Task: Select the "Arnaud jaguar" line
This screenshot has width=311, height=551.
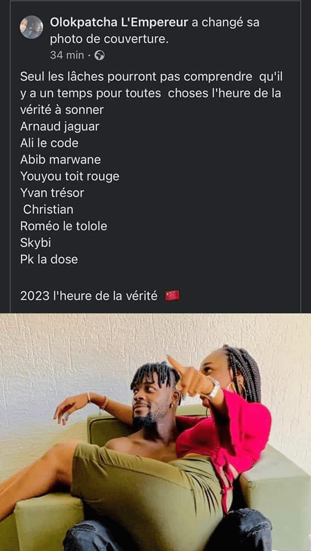Action: point(60,126)
